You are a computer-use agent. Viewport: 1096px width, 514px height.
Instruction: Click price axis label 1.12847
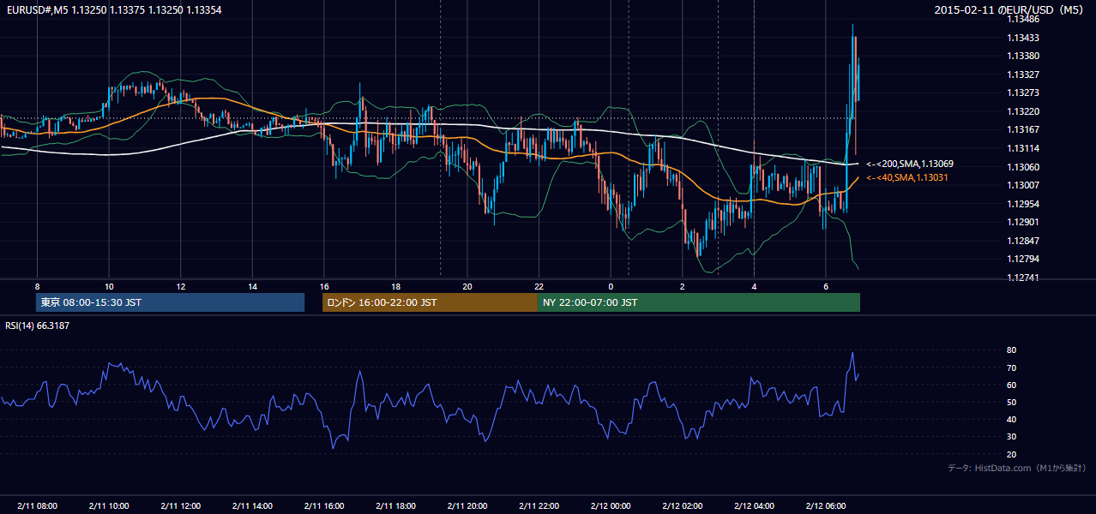point(1025,241)
